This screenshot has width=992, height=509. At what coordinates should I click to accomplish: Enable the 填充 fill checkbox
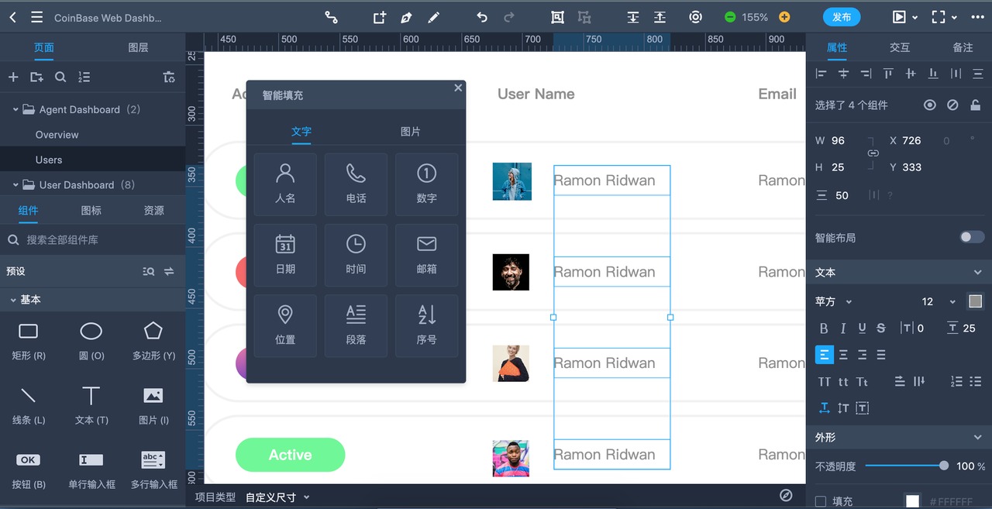821,501
